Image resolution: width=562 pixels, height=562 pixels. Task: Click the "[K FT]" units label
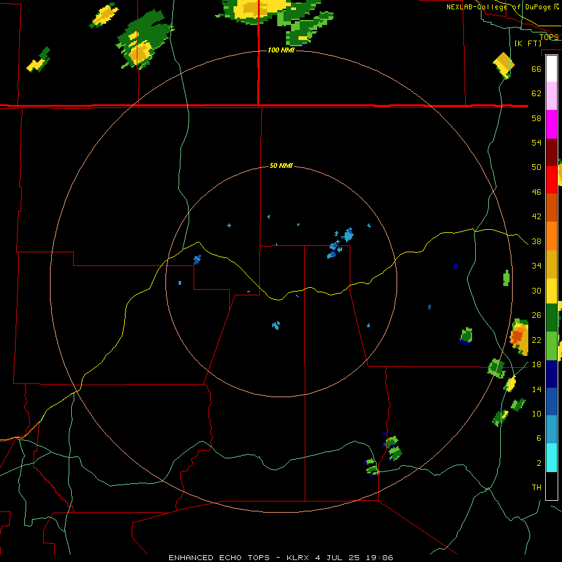click(x=528, y=43)
